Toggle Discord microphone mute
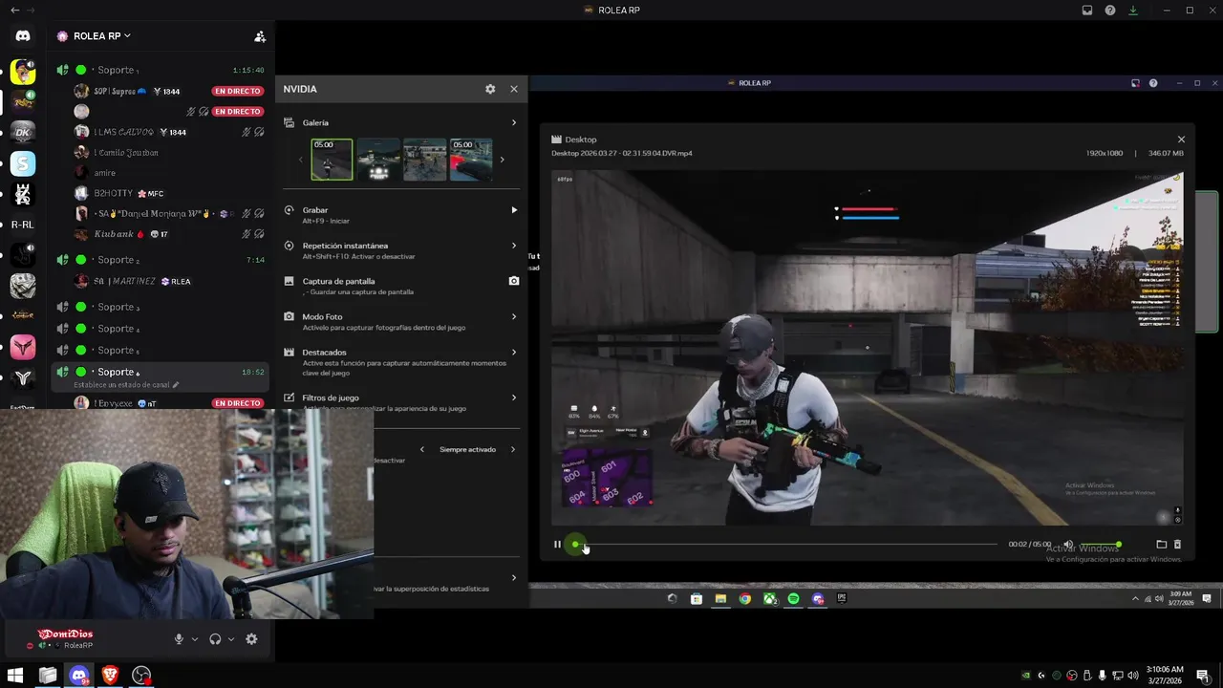Viewport: 1223px width, 688px height. click(x=179, y=639)
